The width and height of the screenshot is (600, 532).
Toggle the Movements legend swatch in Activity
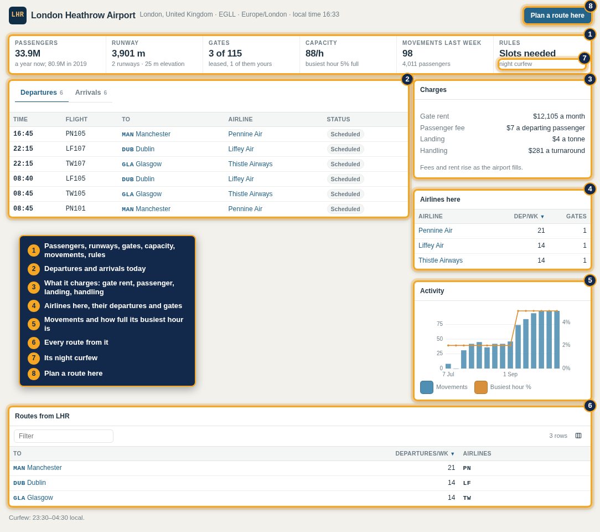point(427,387)
